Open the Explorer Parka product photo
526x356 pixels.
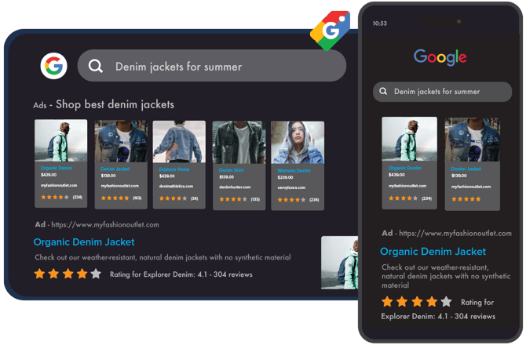click(179, 142)
